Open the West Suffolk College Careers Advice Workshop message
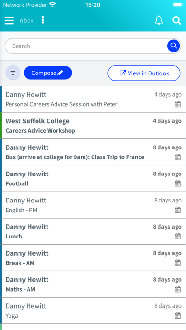The width and height of the screenshot is (186, 330). click(93, 126)
